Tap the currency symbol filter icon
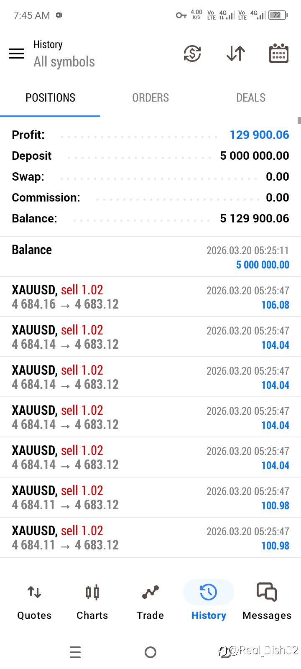This screenshot has height=669, width=301. click(192, 54)
